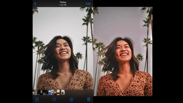Select the blonde person thumbnail
Viewport: 183px width, 103px height.
click(53, 92)
